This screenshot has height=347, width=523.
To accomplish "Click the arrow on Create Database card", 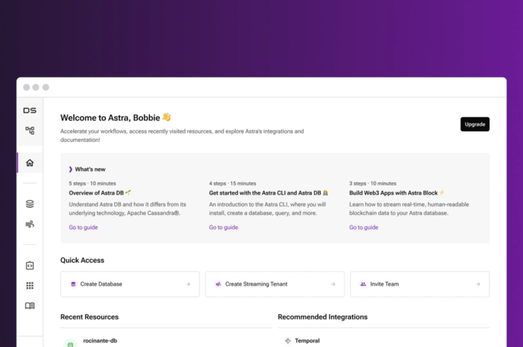I will click(188, 284).
